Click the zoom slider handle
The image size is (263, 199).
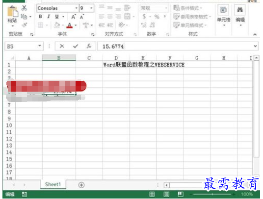click(x=212, y=194)
